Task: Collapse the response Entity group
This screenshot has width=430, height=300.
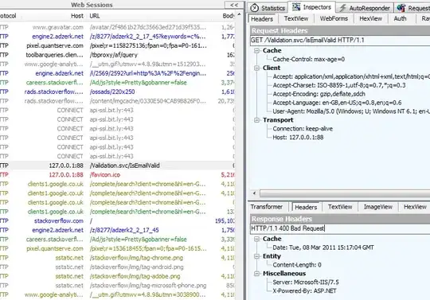Action: 257,256
